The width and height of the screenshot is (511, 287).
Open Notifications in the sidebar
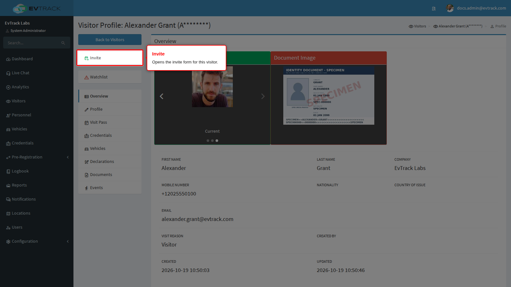pyautogui.click(x=37, y=199)
